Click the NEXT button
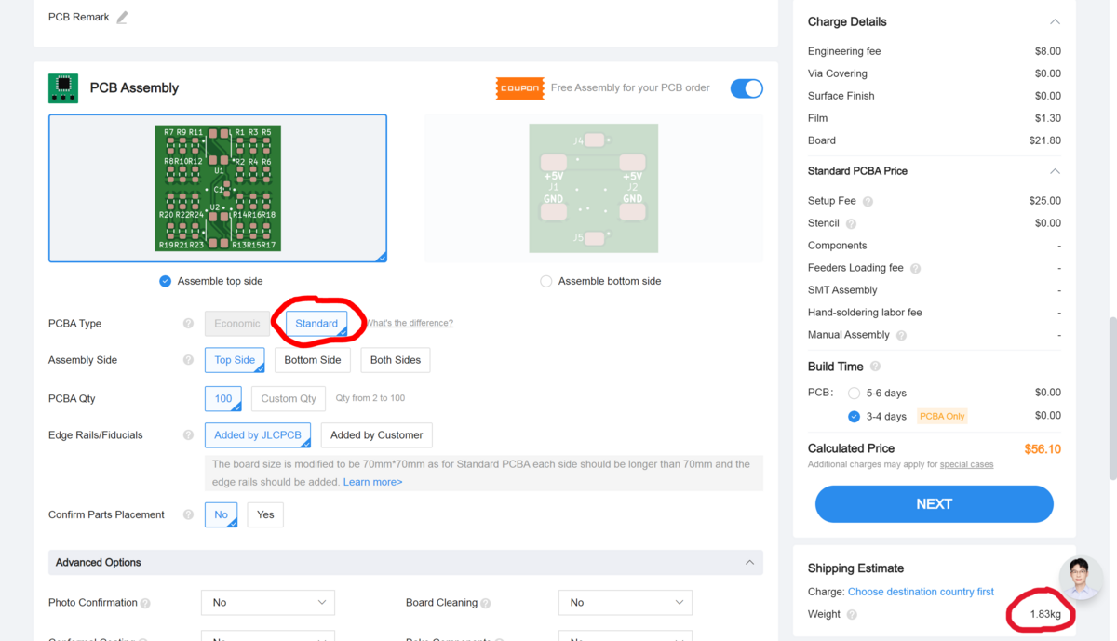1117x641 pixels. tap(935, 504)
